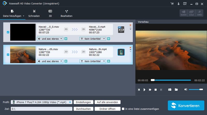Start conversion with Konvertieren button
Screen dimensions: 207x115
[x=186, y=105]
